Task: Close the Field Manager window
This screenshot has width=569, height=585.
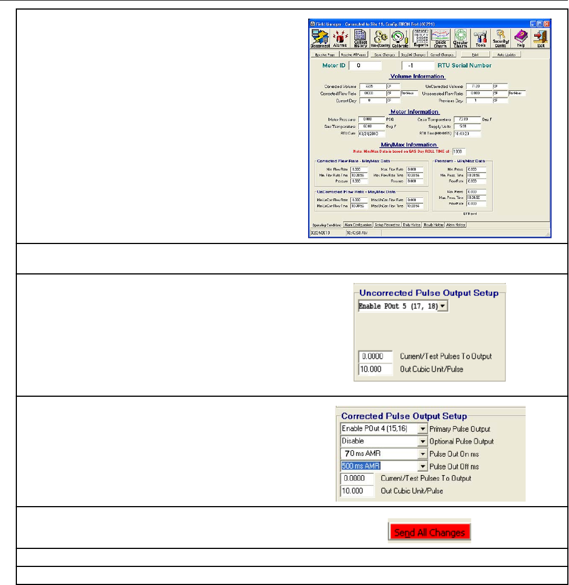Action: (546, 24)
